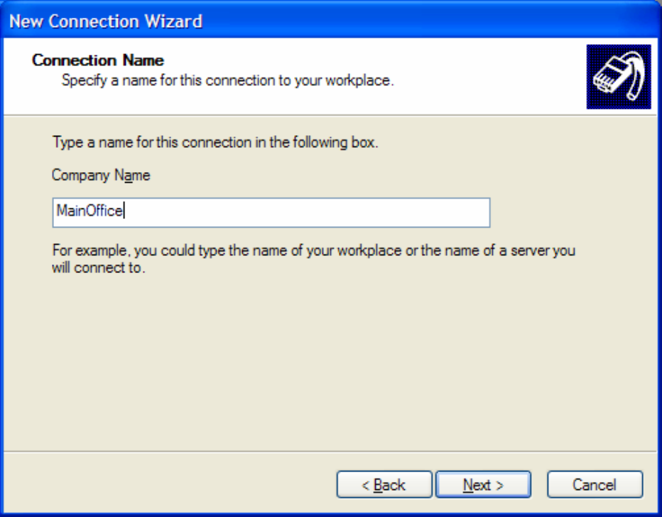Click the Connection Name heading
Image resolution: width=662 pixels, height=517 pixels.
pos(98,60)
